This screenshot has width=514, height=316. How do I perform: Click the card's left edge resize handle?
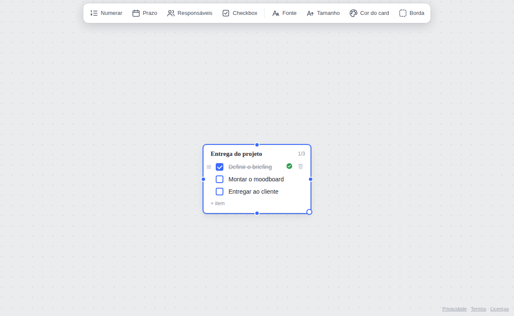(x=203, y=179)
